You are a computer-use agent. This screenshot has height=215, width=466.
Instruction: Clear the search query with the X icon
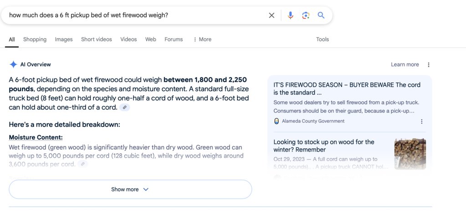point(271,15)
